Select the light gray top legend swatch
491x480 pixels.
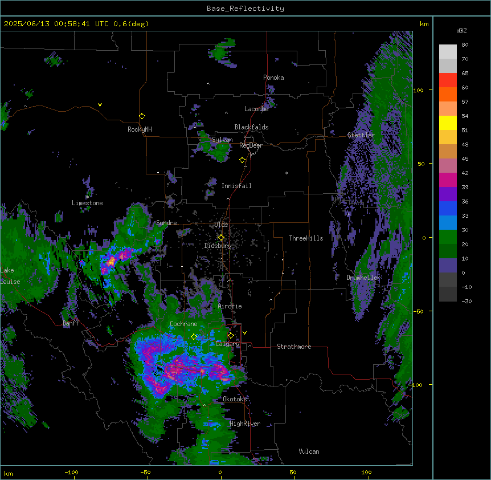[x=448, y=51]
